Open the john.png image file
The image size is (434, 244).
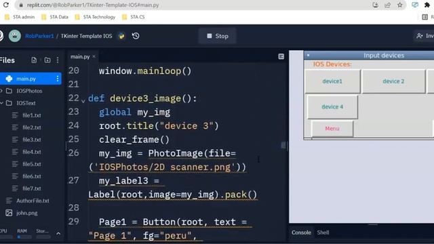(27, 213)
